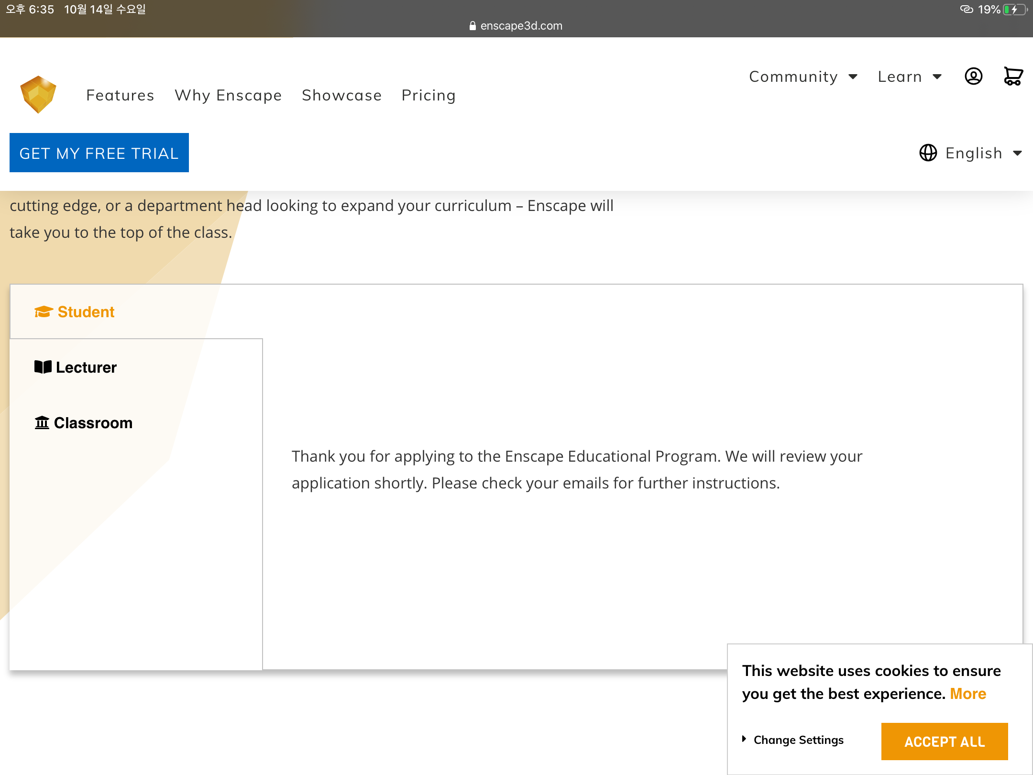1033x775 pixels.
Task: Tap the enscape3d.com address bar
Action: coord(521,26)
